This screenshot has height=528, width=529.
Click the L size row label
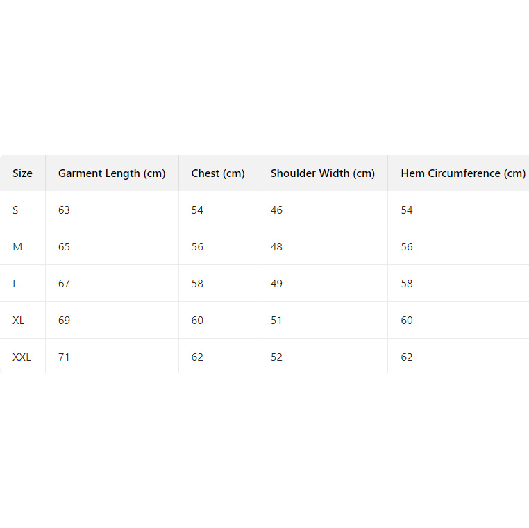tap(15, 284)
